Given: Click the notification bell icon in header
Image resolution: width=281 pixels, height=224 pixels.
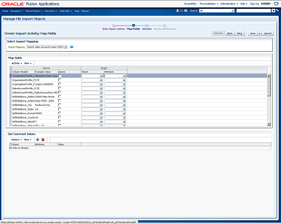Looking at the screenshot, I should [177, 10].
